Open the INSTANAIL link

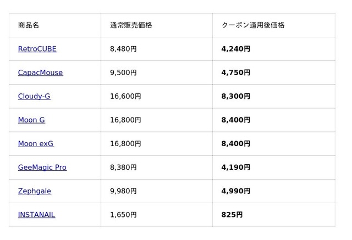(37, 215)
